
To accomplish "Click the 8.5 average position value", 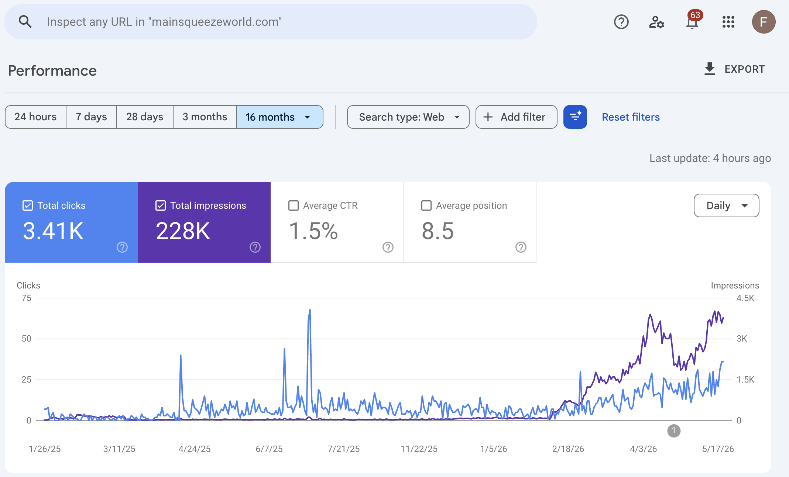I will click(x=438, y=231).
